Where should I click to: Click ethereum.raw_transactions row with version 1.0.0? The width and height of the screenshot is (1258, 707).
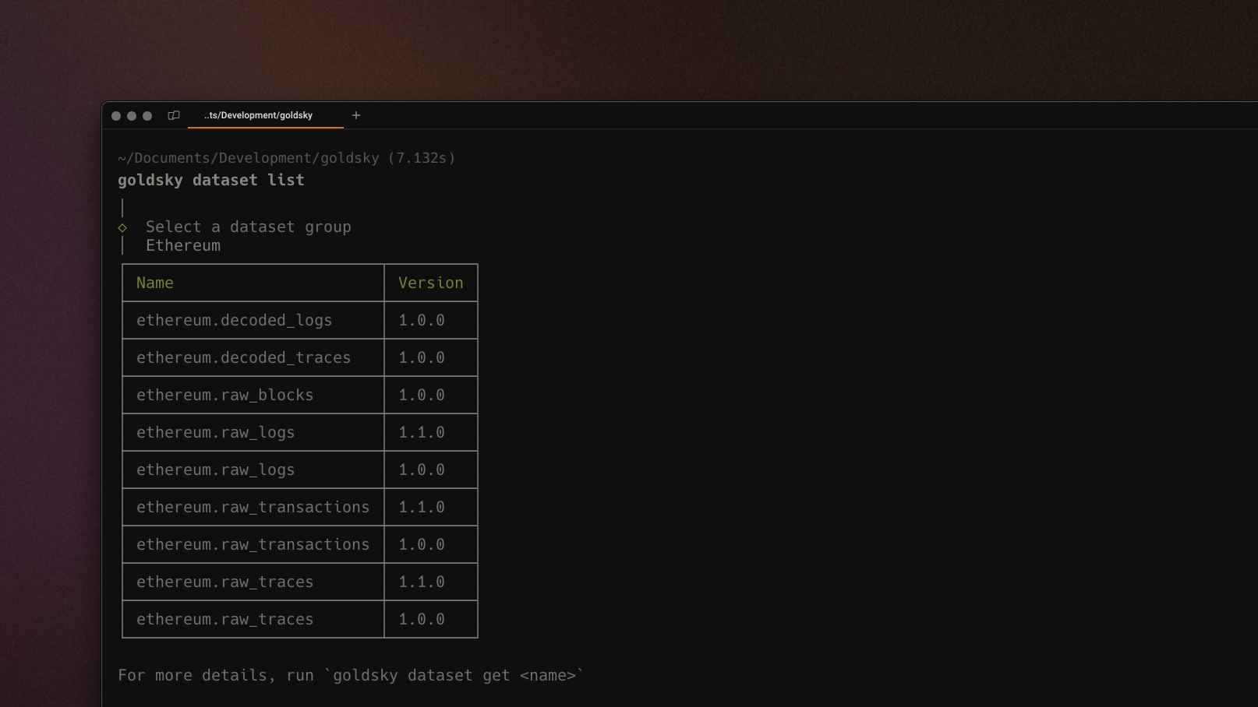(300, 544)
